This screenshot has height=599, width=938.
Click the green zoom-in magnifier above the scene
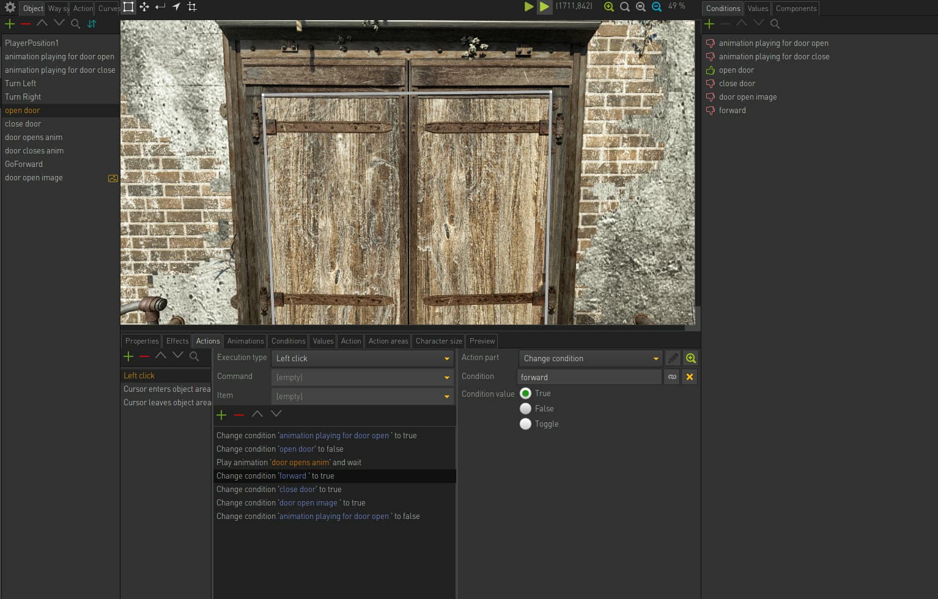(x=609, y=7)
